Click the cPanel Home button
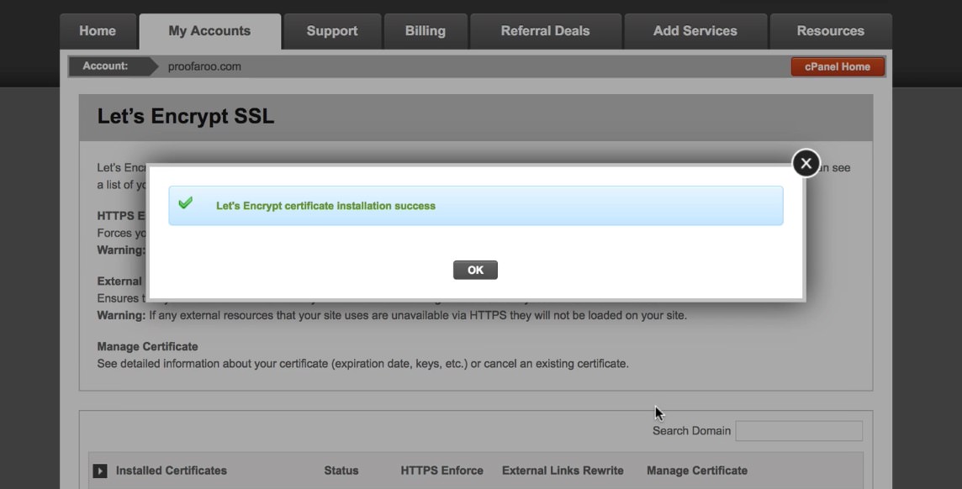Image resolution: width=962 pixels, height=489 pixels. (x=838, y=66)
